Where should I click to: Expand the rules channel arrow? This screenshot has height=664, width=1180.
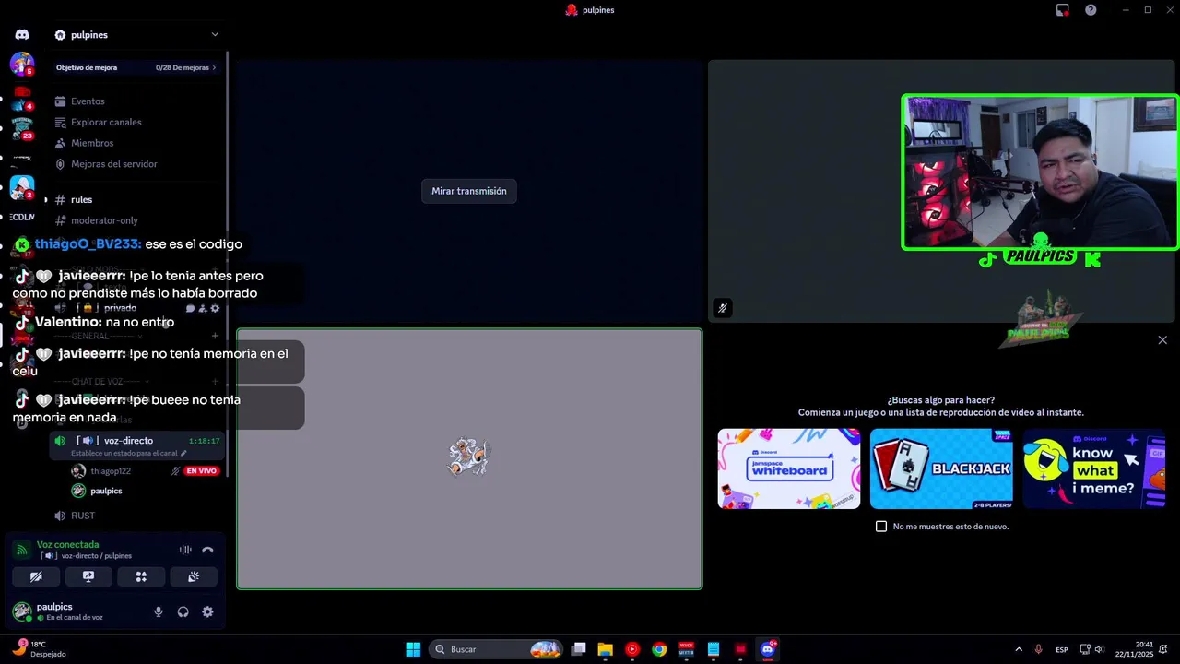[x=46, y=200]
